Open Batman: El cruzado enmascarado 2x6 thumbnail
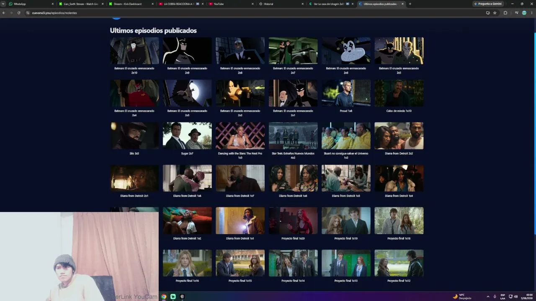The width and height of the screenshot is (536, 301). (346, 51)
